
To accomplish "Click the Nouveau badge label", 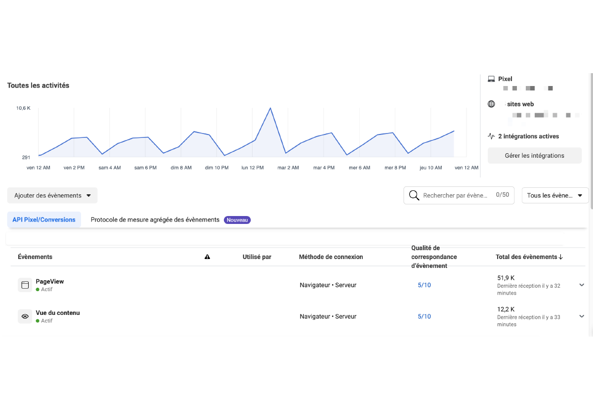I will (237, 220).
